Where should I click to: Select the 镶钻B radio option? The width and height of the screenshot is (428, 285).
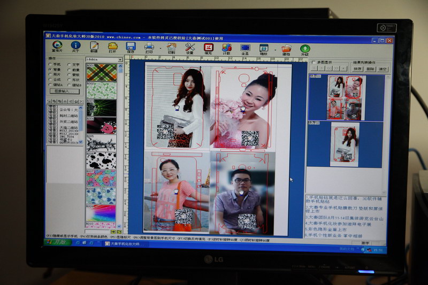click(74, 85)
